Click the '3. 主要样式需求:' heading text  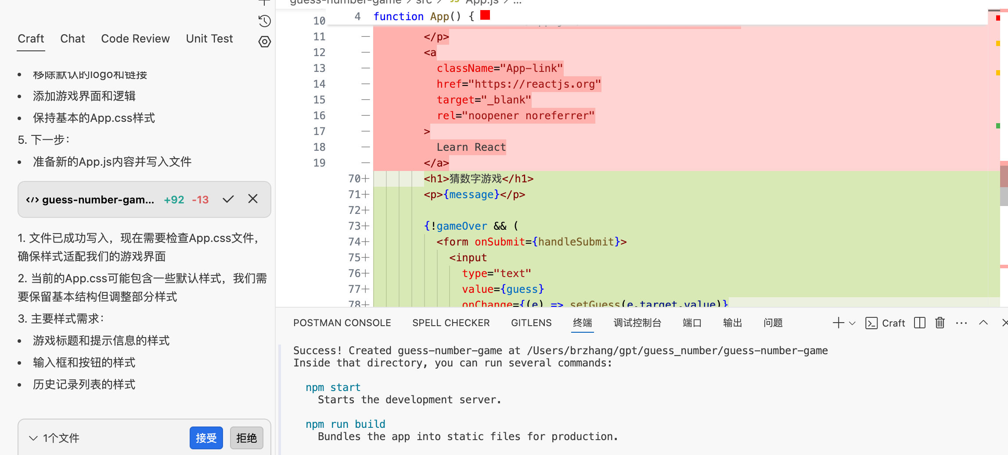click(61, 319)
